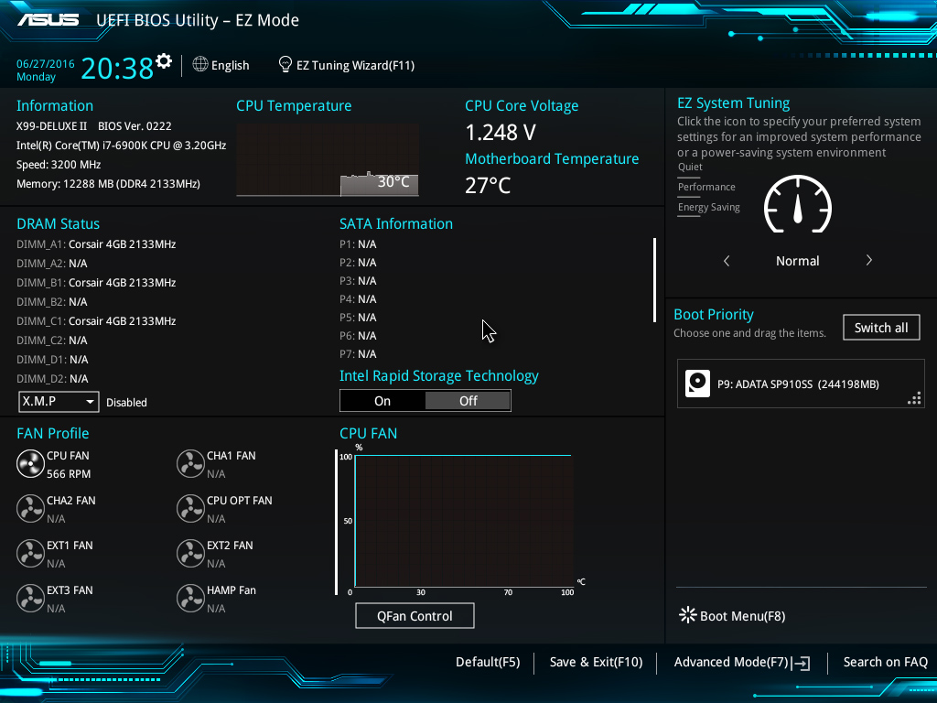Image resolution: width=937 pixels, height=703 pixels.
Task: Click the CPU FAN curve graph
Action: [x=464, y=521]
